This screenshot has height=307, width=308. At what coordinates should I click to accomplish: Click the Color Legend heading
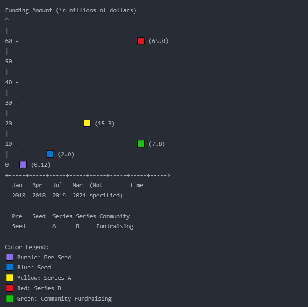pos(27,247)
